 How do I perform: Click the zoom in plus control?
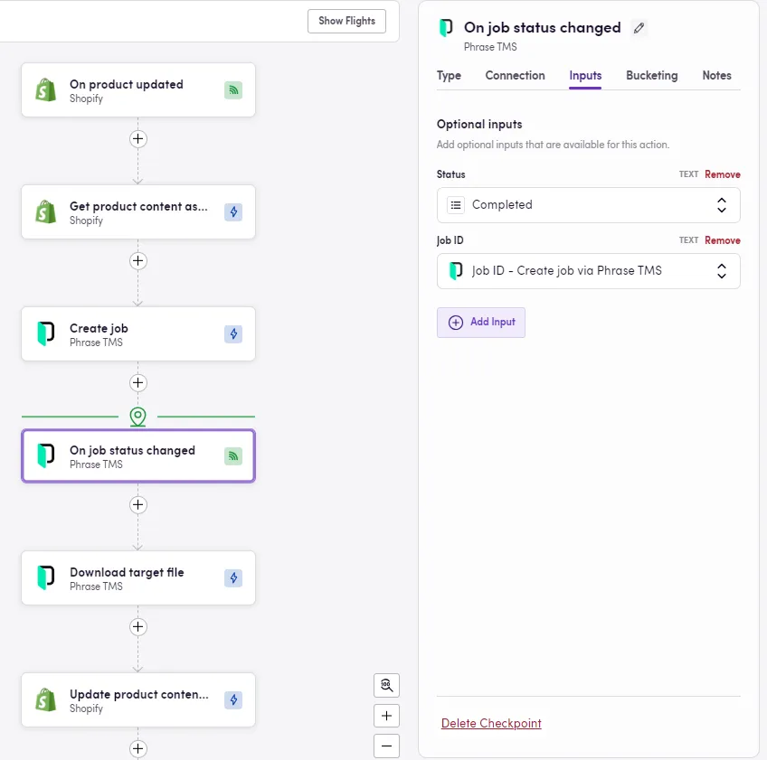pos(386,715)
